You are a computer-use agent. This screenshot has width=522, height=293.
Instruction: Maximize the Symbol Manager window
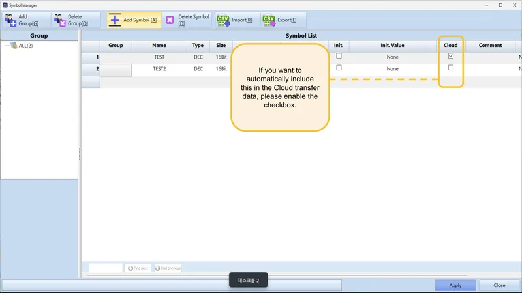[500, 5]
